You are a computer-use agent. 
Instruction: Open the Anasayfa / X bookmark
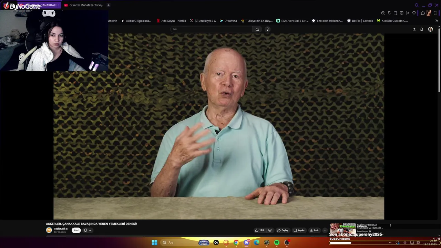203,21
